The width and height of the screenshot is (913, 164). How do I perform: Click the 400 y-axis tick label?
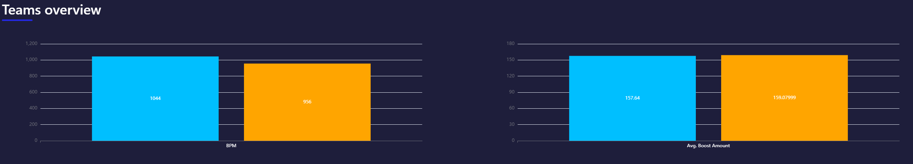click(33, 108)
